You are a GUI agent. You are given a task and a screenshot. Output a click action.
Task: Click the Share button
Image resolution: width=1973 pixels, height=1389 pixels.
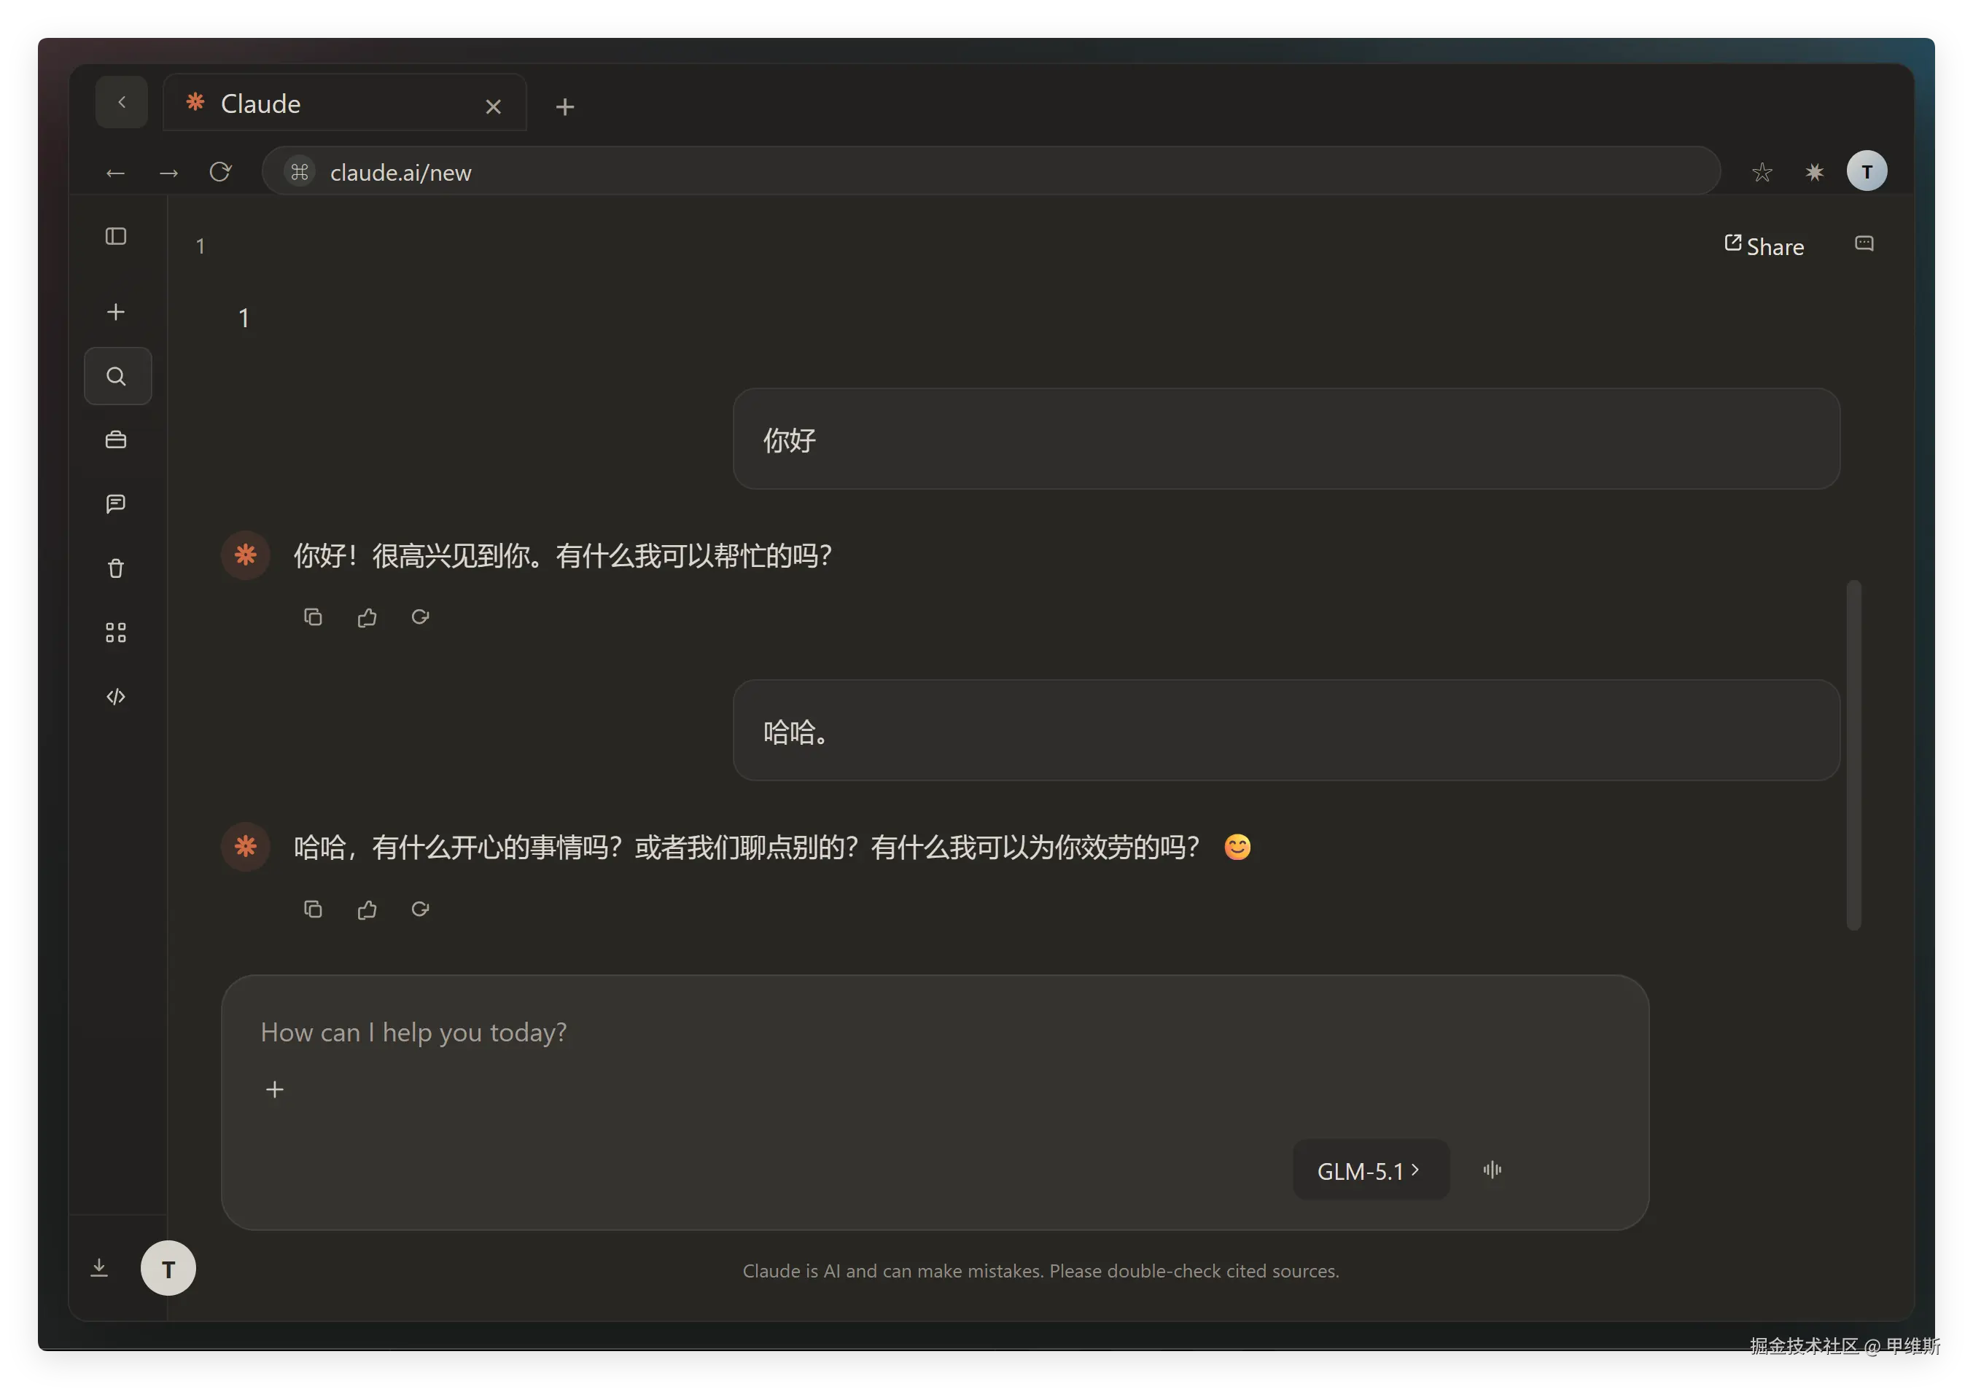click(x=1764, y=246)
